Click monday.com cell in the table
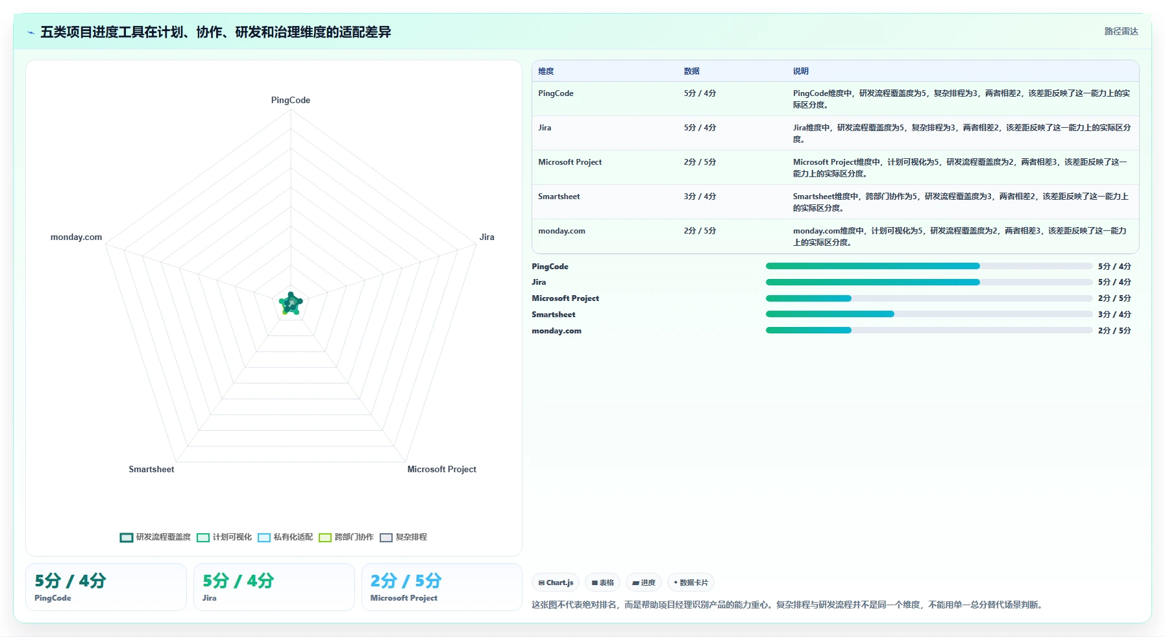1165x637 pixels. coord(561,231)
